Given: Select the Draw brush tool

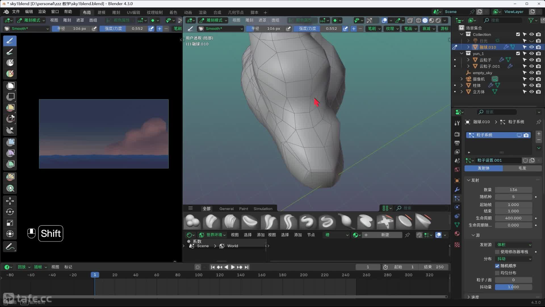Looking at the screenshot, I should pos(10,41).
